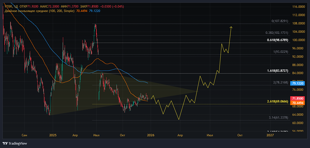Select the 1.618(83.8727) Fibonacci level label

[278, 71]
